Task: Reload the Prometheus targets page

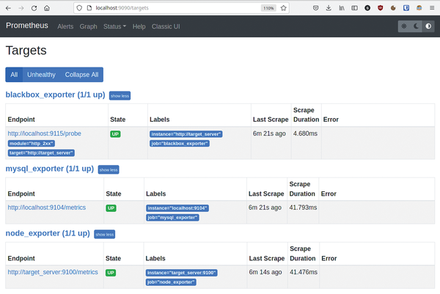Action: pos(34,8)
